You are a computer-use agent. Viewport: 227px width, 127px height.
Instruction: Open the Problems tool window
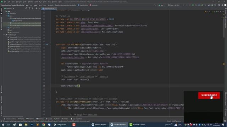(x=30, y=119)
